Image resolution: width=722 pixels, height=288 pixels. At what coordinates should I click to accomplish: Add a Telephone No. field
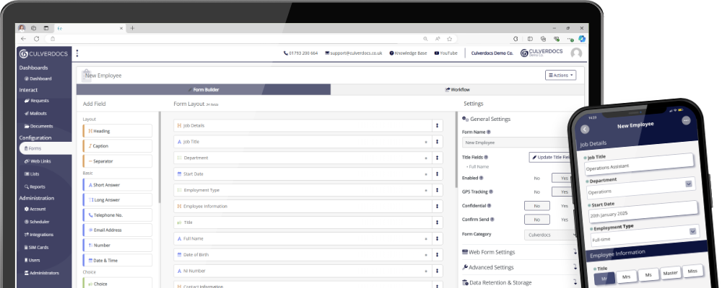[118, 215]
